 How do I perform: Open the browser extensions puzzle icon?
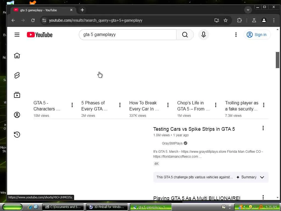pos(239,20)
